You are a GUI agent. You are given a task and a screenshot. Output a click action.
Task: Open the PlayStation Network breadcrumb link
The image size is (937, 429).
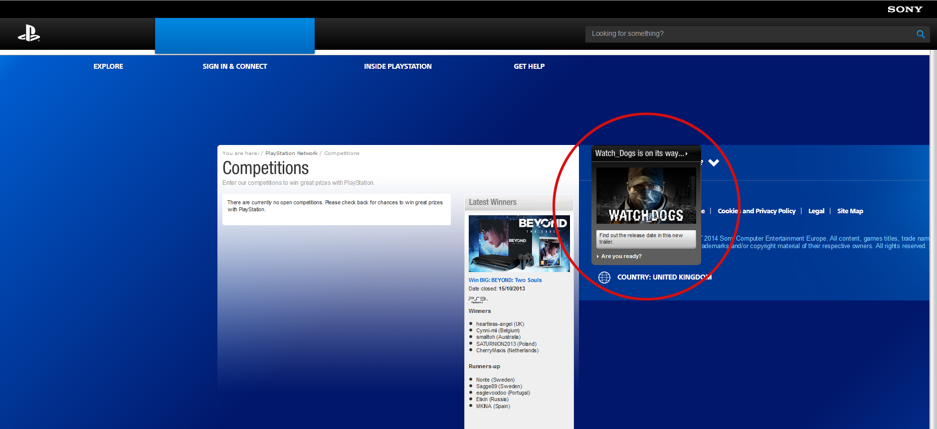(291, 153)
